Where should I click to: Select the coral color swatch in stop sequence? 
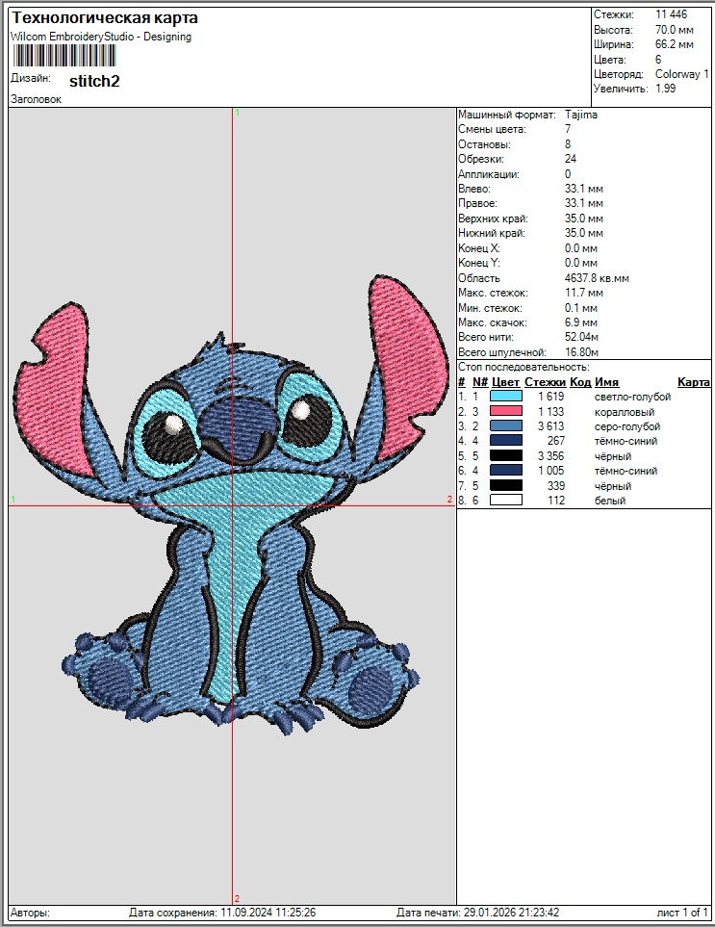pyautogui.click(x=505, y=412)
